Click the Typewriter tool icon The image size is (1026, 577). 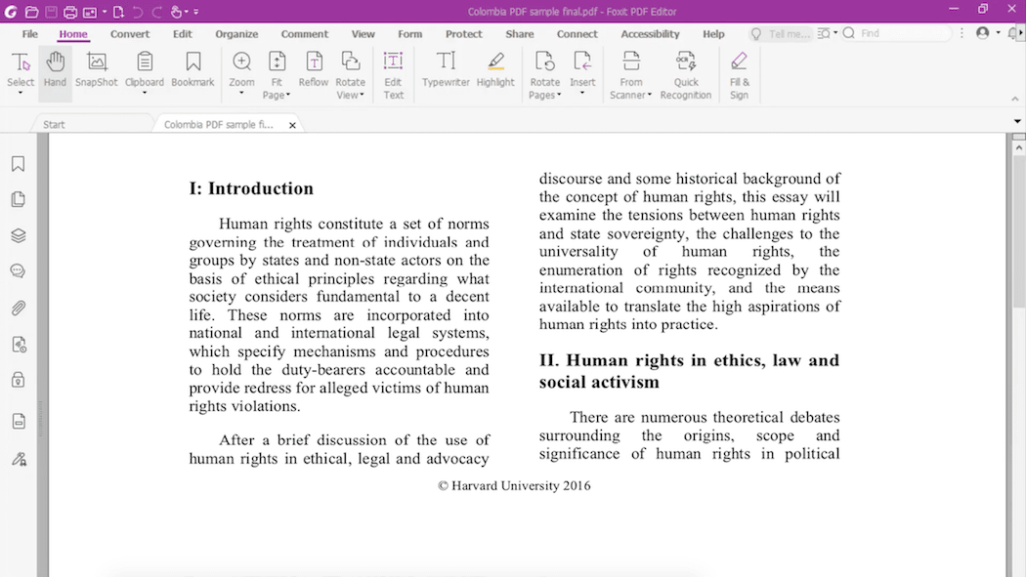(446, 70)
